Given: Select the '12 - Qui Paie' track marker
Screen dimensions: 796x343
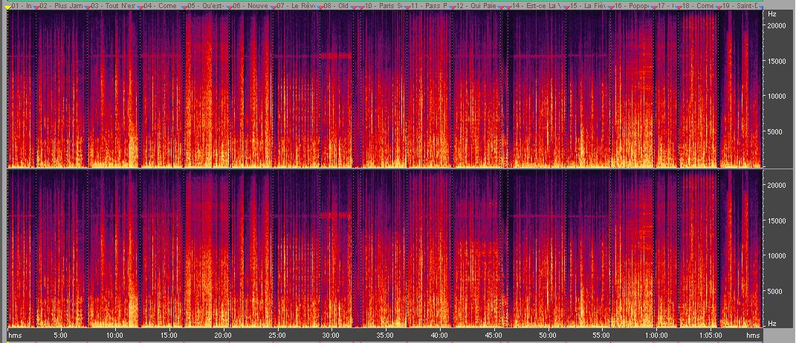Looking at the screenshot, I should (475, 6).
